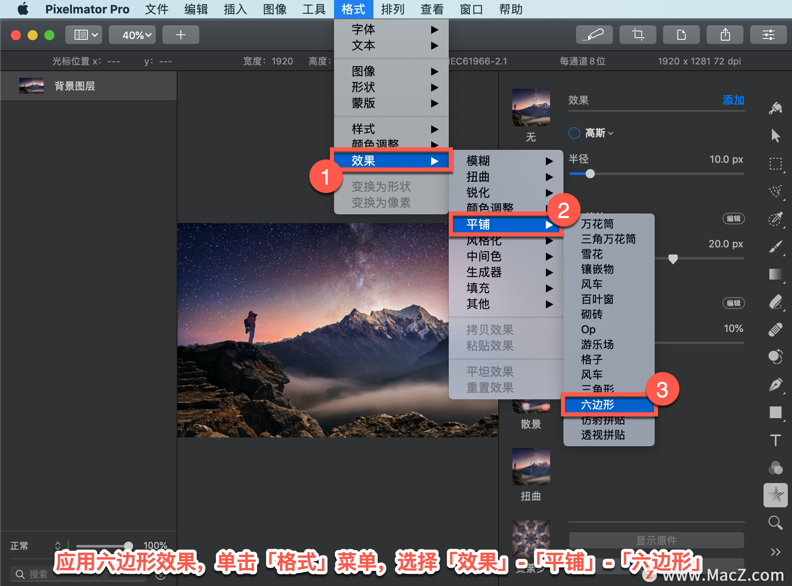Viewport: 792px width, 586px height.
Task: Open the 排列 menu
Action: click(393, 9)
